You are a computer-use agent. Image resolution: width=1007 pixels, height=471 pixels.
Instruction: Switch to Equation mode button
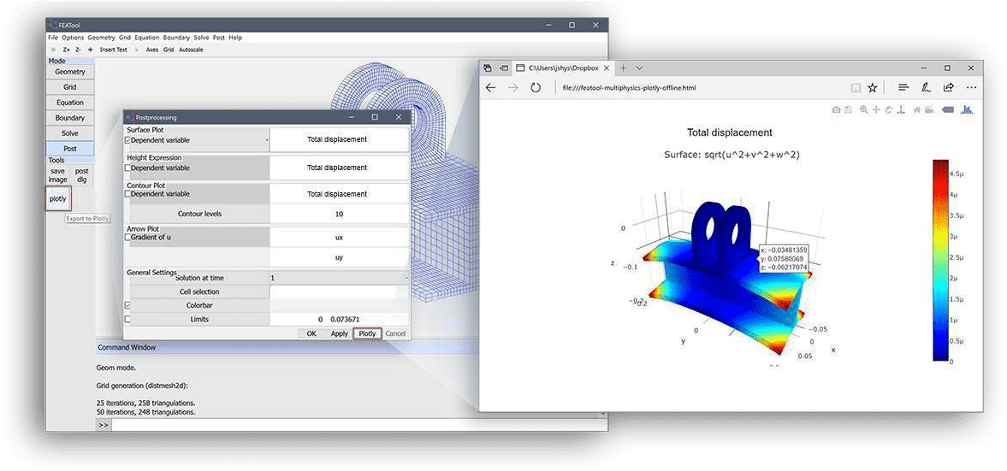tap(70, 103)
